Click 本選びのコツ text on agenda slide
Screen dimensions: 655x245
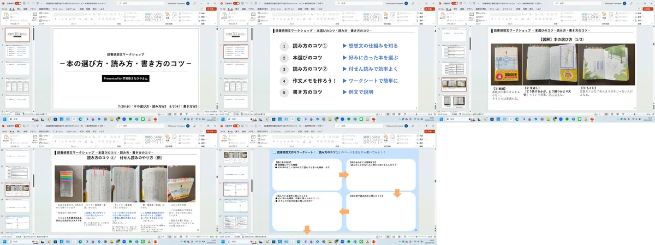[307, 58]
